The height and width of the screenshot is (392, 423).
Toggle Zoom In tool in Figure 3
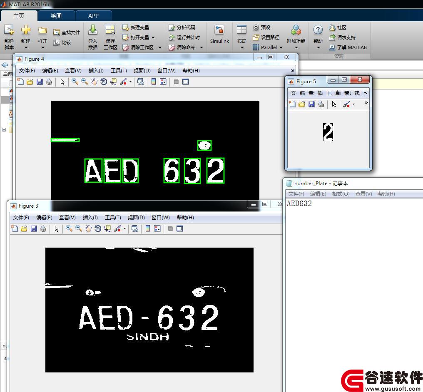(69, 228)
